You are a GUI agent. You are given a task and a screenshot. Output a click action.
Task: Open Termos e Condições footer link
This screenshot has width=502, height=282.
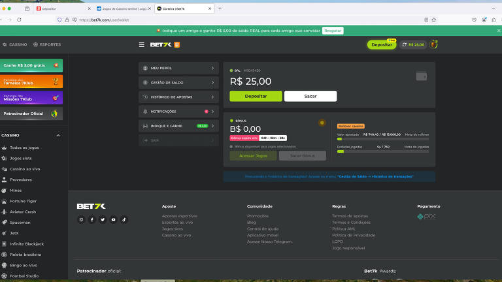pyautogui.click(x=351, y=223)
